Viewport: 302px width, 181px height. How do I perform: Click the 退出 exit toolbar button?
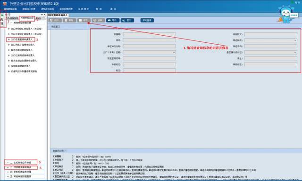pos(127,20)
